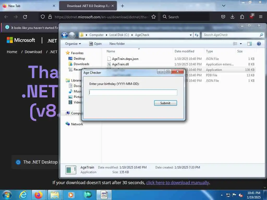Focus the birthday input field
The height and width of the screenshot is (200, 267).
point(133,92)
